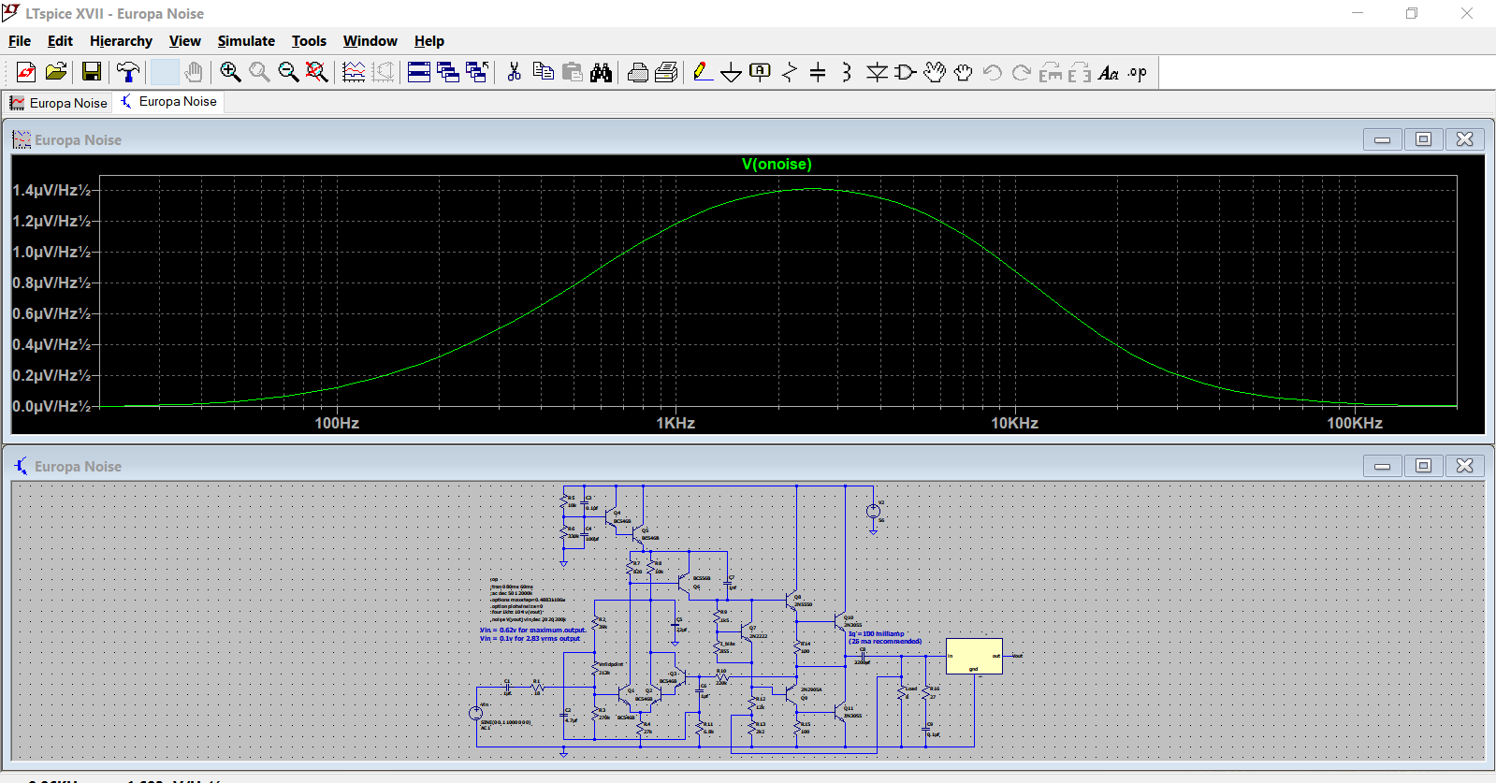Place a resistor component
The width and height of the screenshot is (1496, 783).
pos(790,72)
